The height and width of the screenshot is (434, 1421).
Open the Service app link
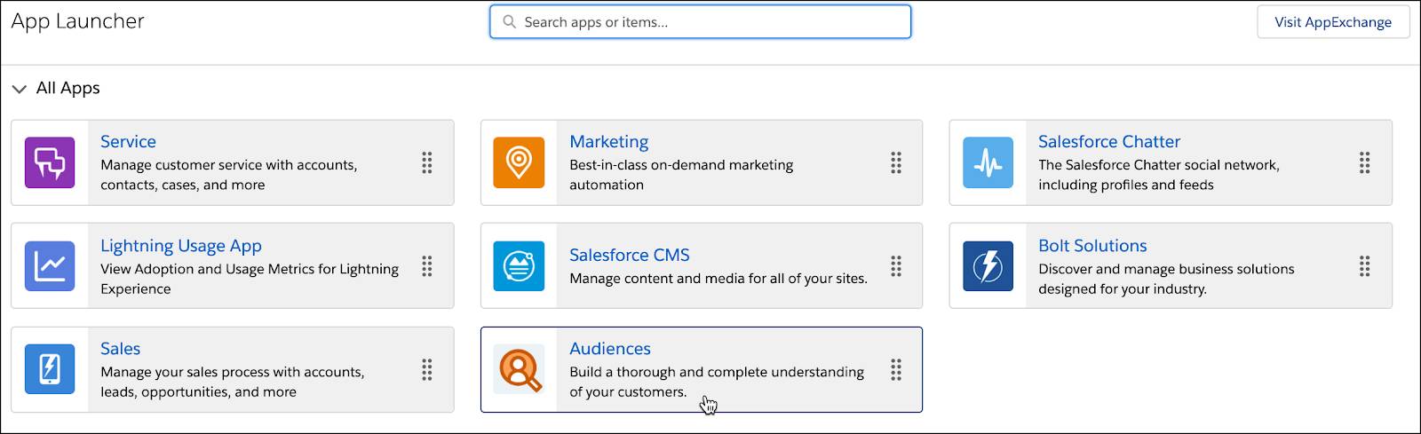coord(128,142)
